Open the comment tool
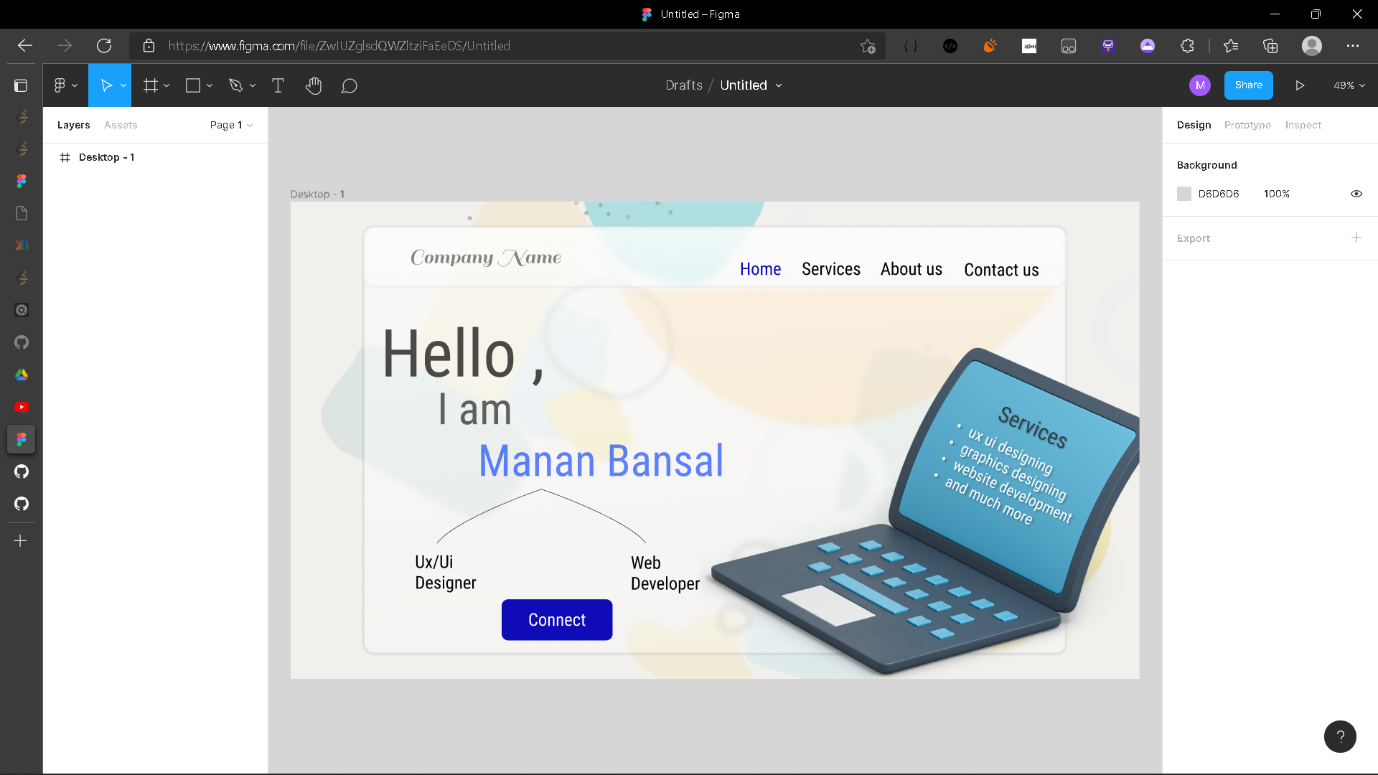The width and height of the screenshot is (1378, 775). [x=350, y=85]
